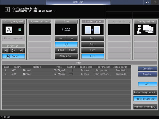Click the simplex to simplex preview image
Screen dimensions: 159x119
click(x=92, y=30)
